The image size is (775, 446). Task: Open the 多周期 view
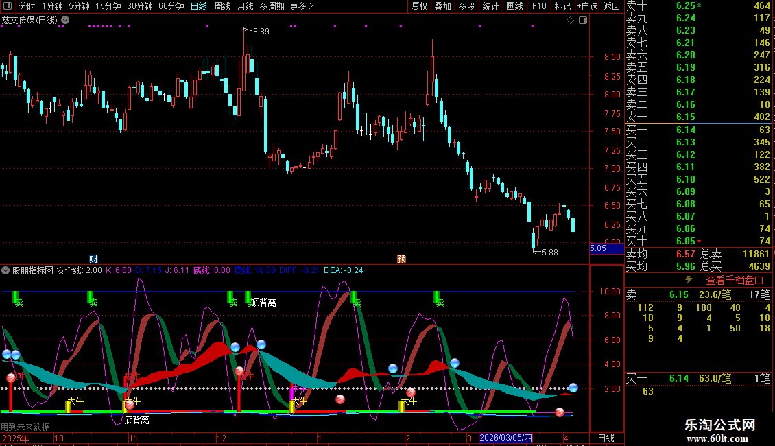272,6
